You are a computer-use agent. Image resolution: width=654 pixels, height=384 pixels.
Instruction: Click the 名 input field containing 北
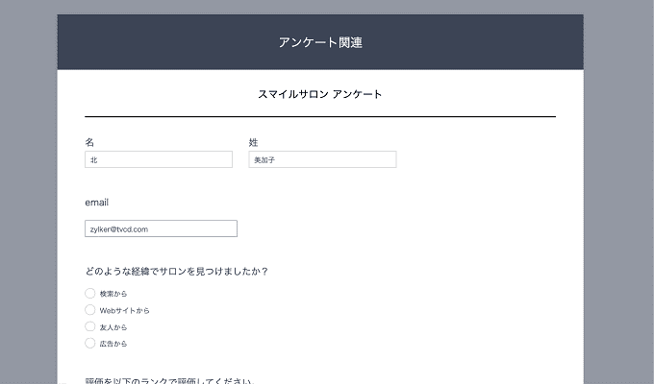(x=159, y=160)
